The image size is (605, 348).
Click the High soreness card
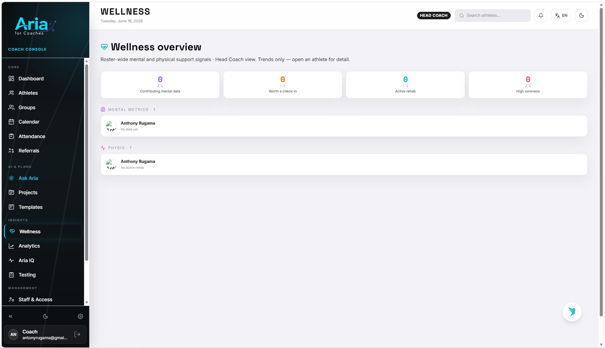pos(528,85)
